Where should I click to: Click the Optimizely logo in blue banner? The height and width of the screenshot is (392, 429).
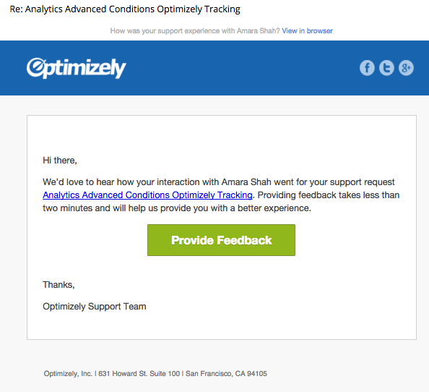tap(76, 68)
